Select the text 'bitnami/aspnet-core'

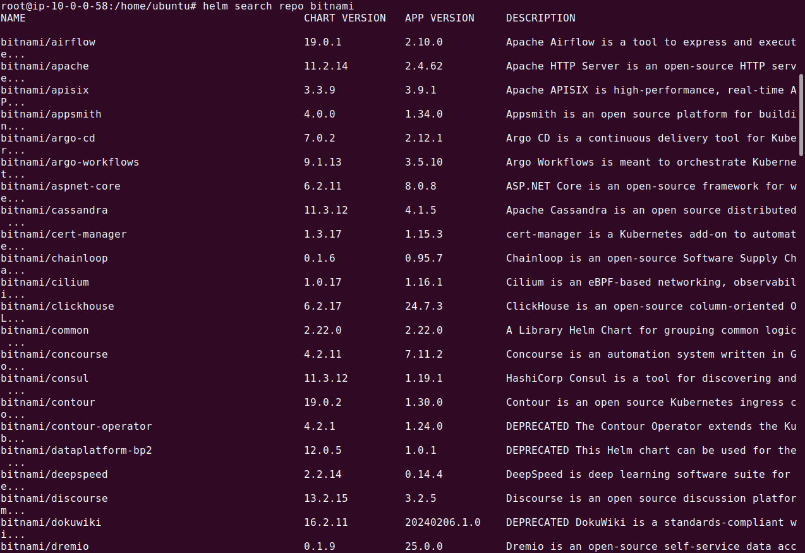[61, 186]
